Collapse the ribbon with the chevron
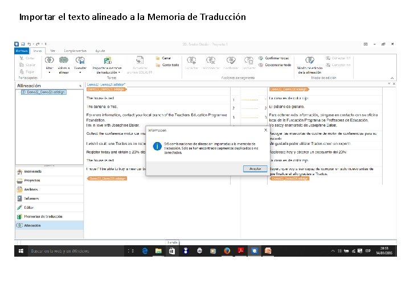 point(392,78)
